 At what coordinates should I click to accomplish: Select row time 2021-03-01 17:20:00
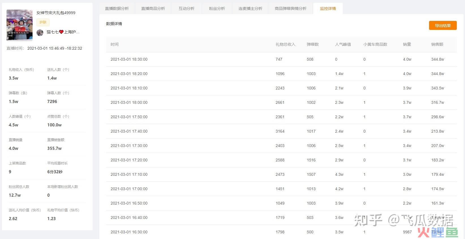pyautogui.click(x=129, y=160)
